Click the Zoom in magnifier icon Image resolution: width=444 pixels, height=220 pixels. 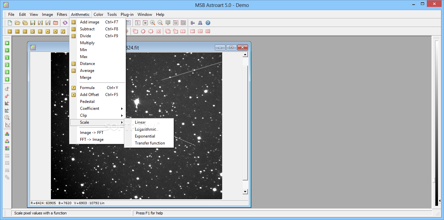pos(153,23)
